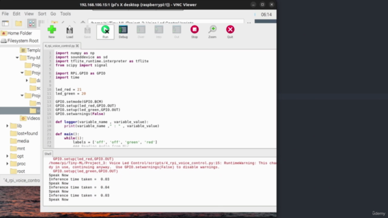The width and height of the screenshot is (388, 218).
Task: Expand the 'da' subfolder node
Action: click(27, 81)
